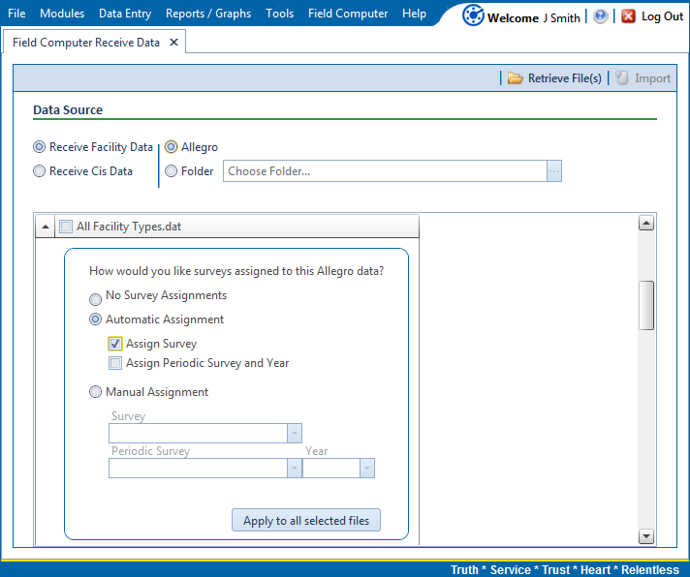Image resolution: width=690 pixels, height=577 pixels.
Task: Select Receive Facility Data radio button
Action: coord(39,147)
